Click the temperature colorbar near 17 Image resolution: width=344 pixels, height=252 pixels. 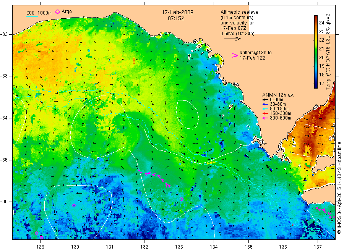(316, 84)
